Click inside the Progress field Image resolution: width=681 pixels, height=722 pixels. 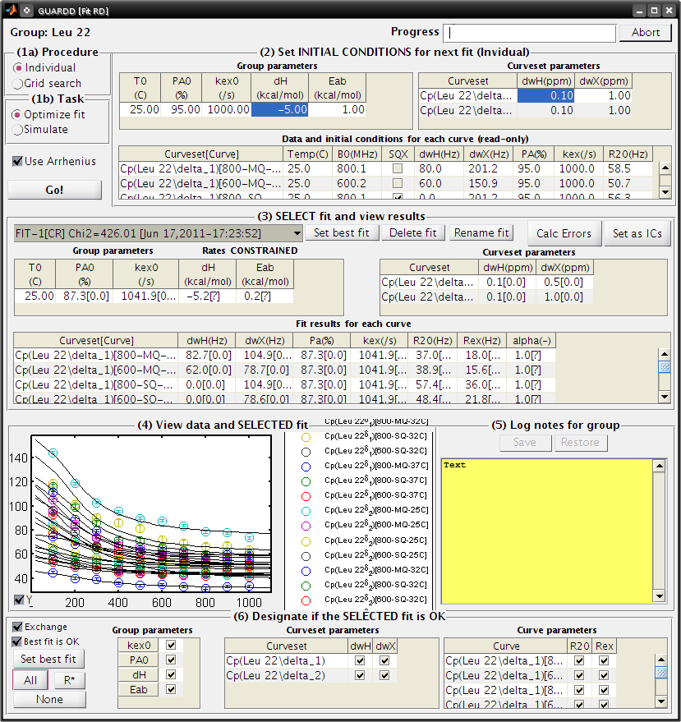(x=530, y=33)
